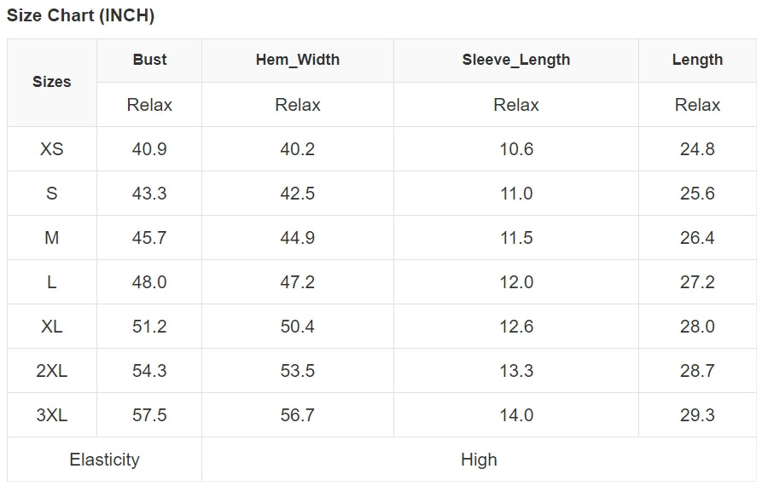The height and width of the screenshot is (492, 768).
Task: Select the Elasticity row label
Action: tap(104, 460)
